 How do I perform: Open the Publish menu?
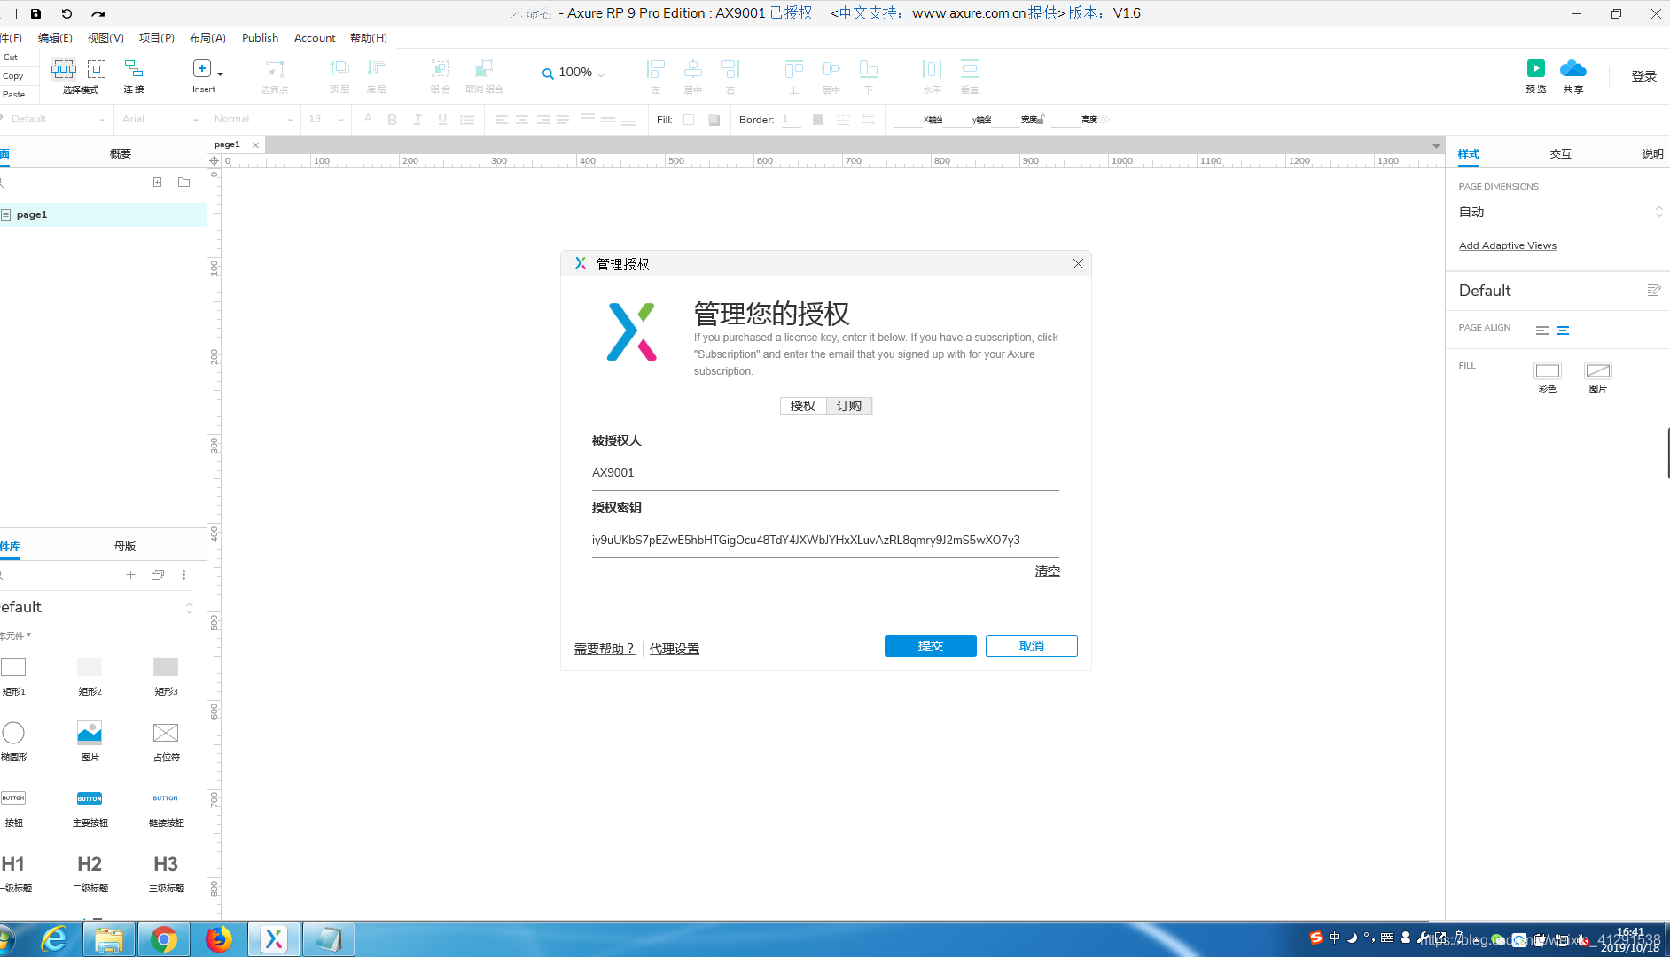[260, 38]
